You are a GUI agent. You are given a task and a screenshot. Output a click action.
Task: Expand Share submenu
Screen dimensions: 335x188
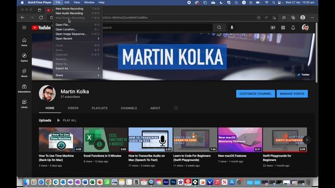[77, 75]
